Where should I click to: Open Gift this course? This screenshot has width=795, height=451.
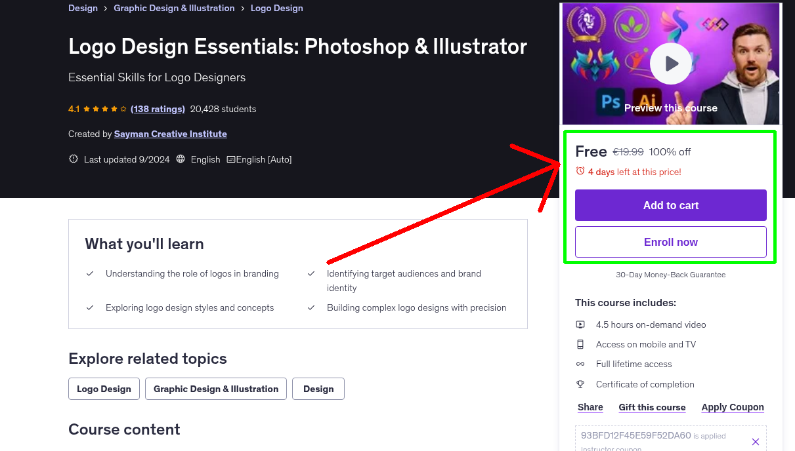click(x=652, y=407)
